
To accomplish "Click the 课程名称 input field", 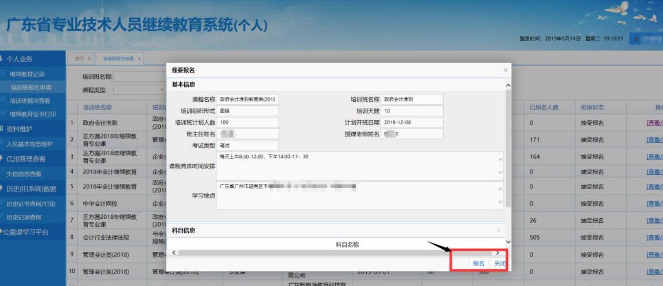I will click(247, 99).
